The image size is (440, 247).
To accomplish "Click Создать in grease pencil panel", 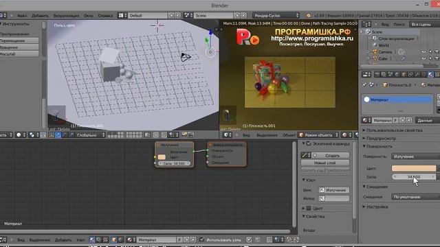I will coord(330,155).
